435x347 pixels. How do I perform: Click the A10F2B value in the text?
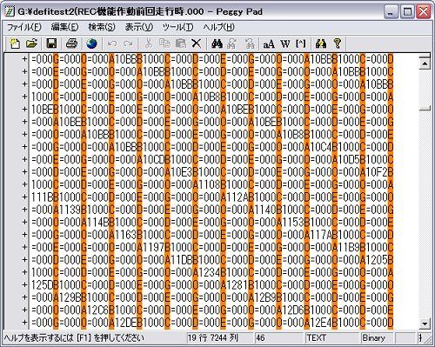click(377, 172)
